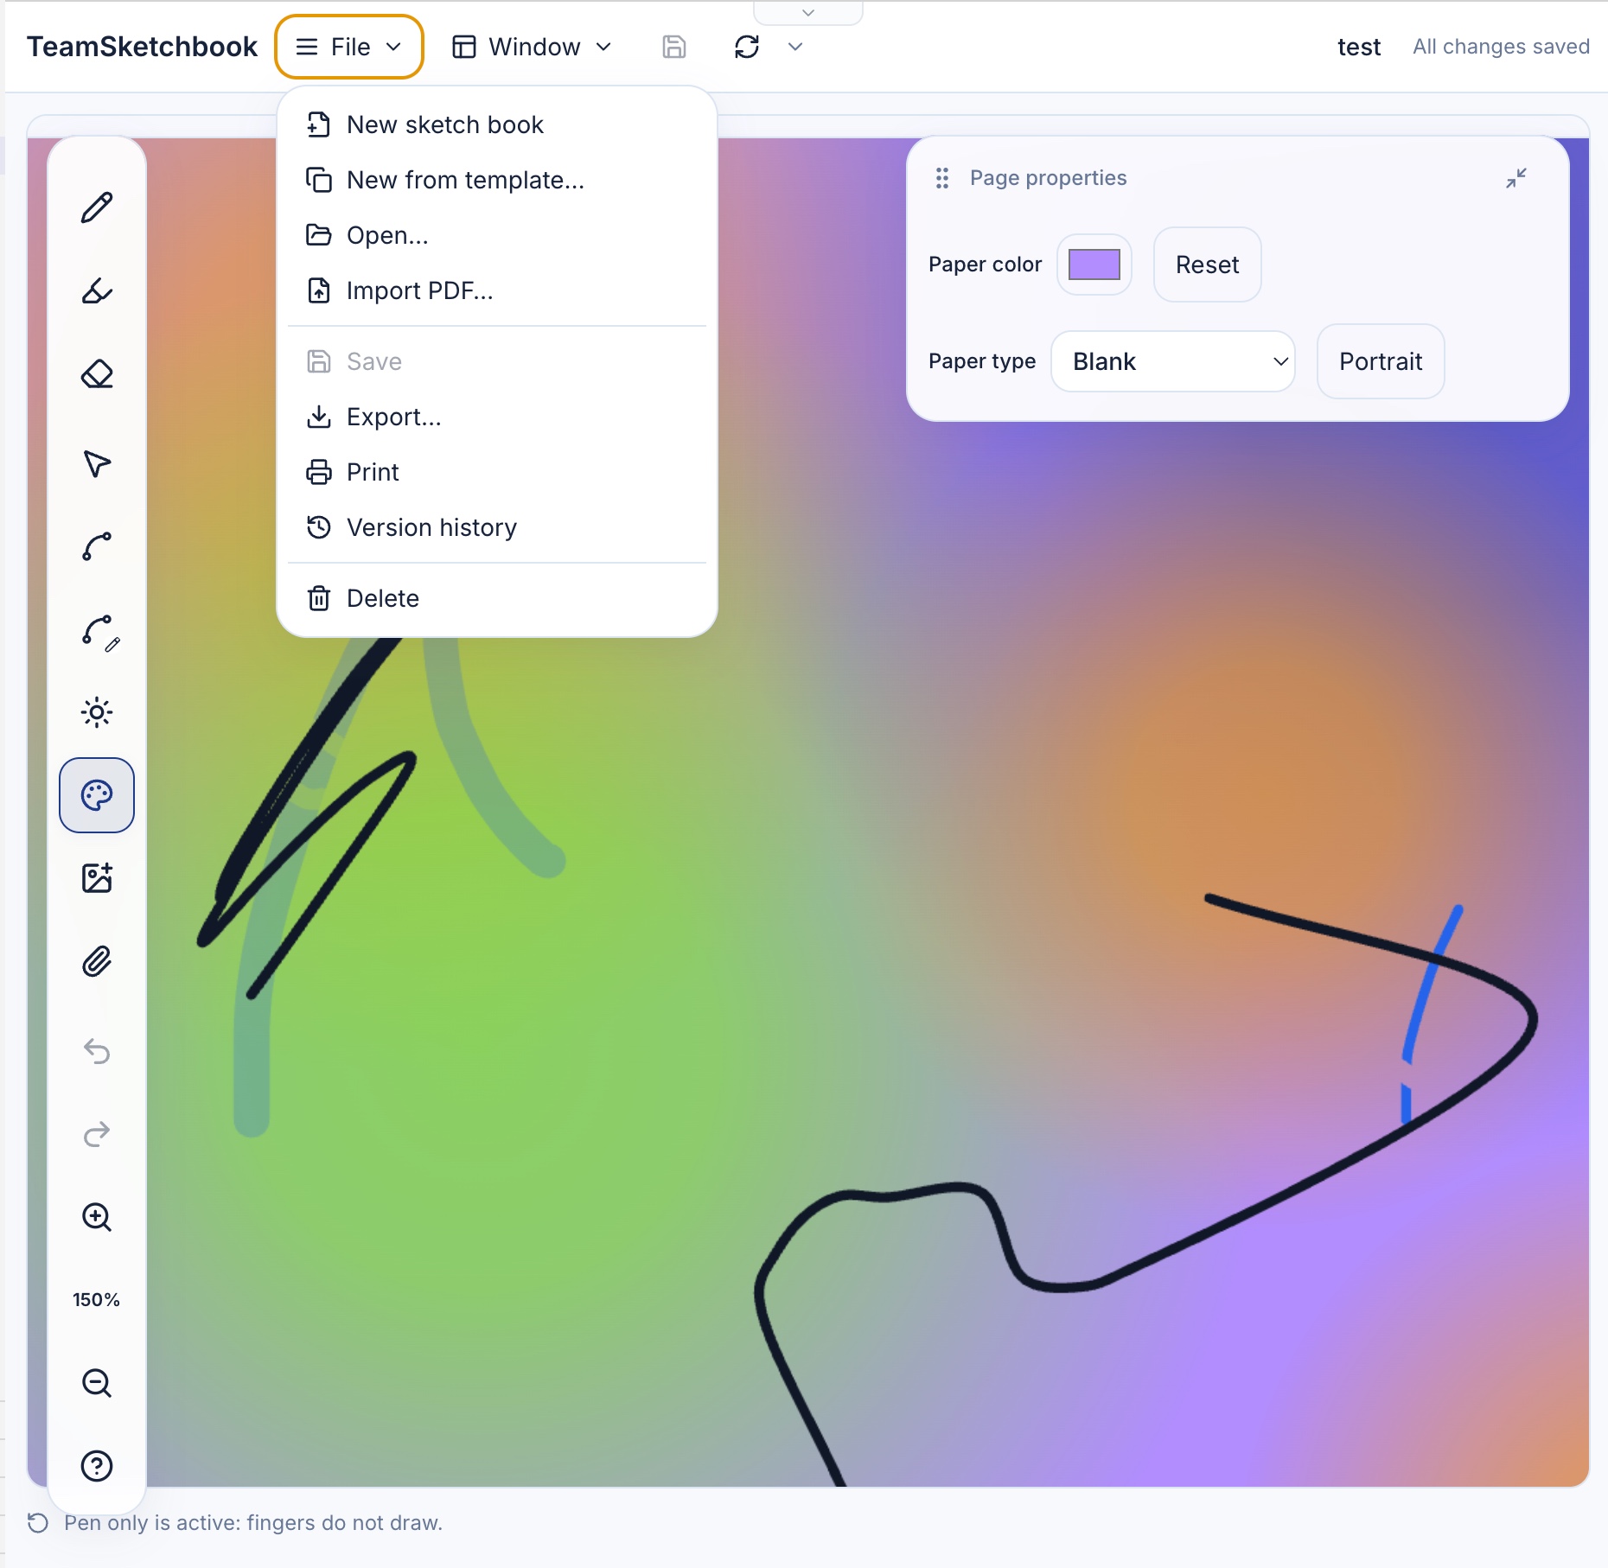Open the File menu

pyautogui.click(x=349, y=47)
